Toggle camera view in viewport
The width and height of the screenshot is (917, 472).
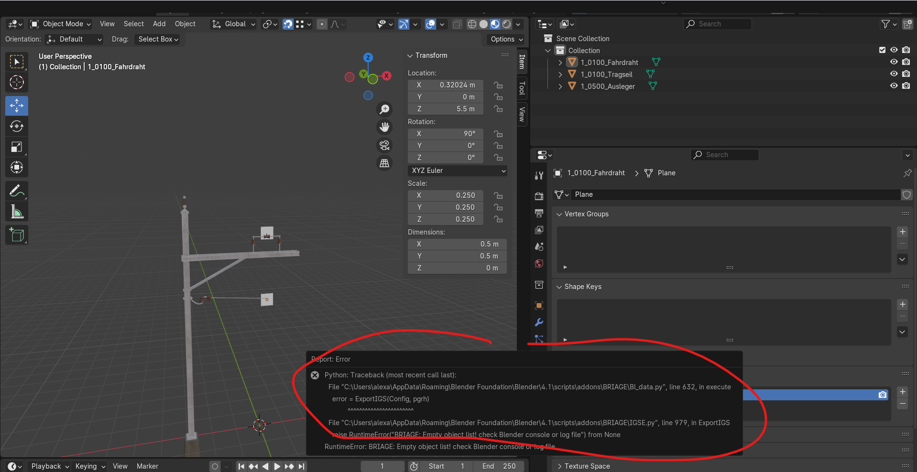[x=384, y=145]
